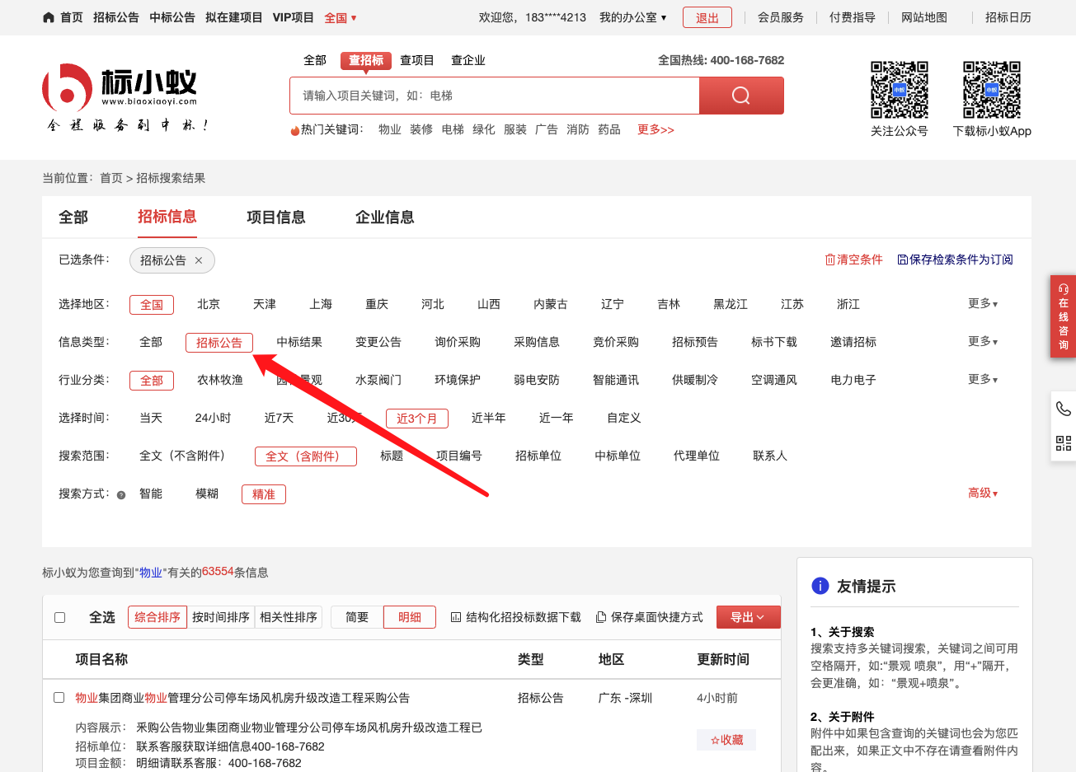The height and width of the screenshot is (772, 1076).
Task: Toggle the 全选 checkbox
Action: (x=60, y=617)
